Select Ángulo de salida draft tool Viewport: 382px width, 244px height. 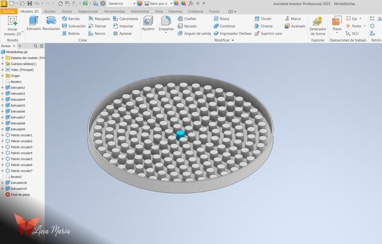tap(194, 33)
